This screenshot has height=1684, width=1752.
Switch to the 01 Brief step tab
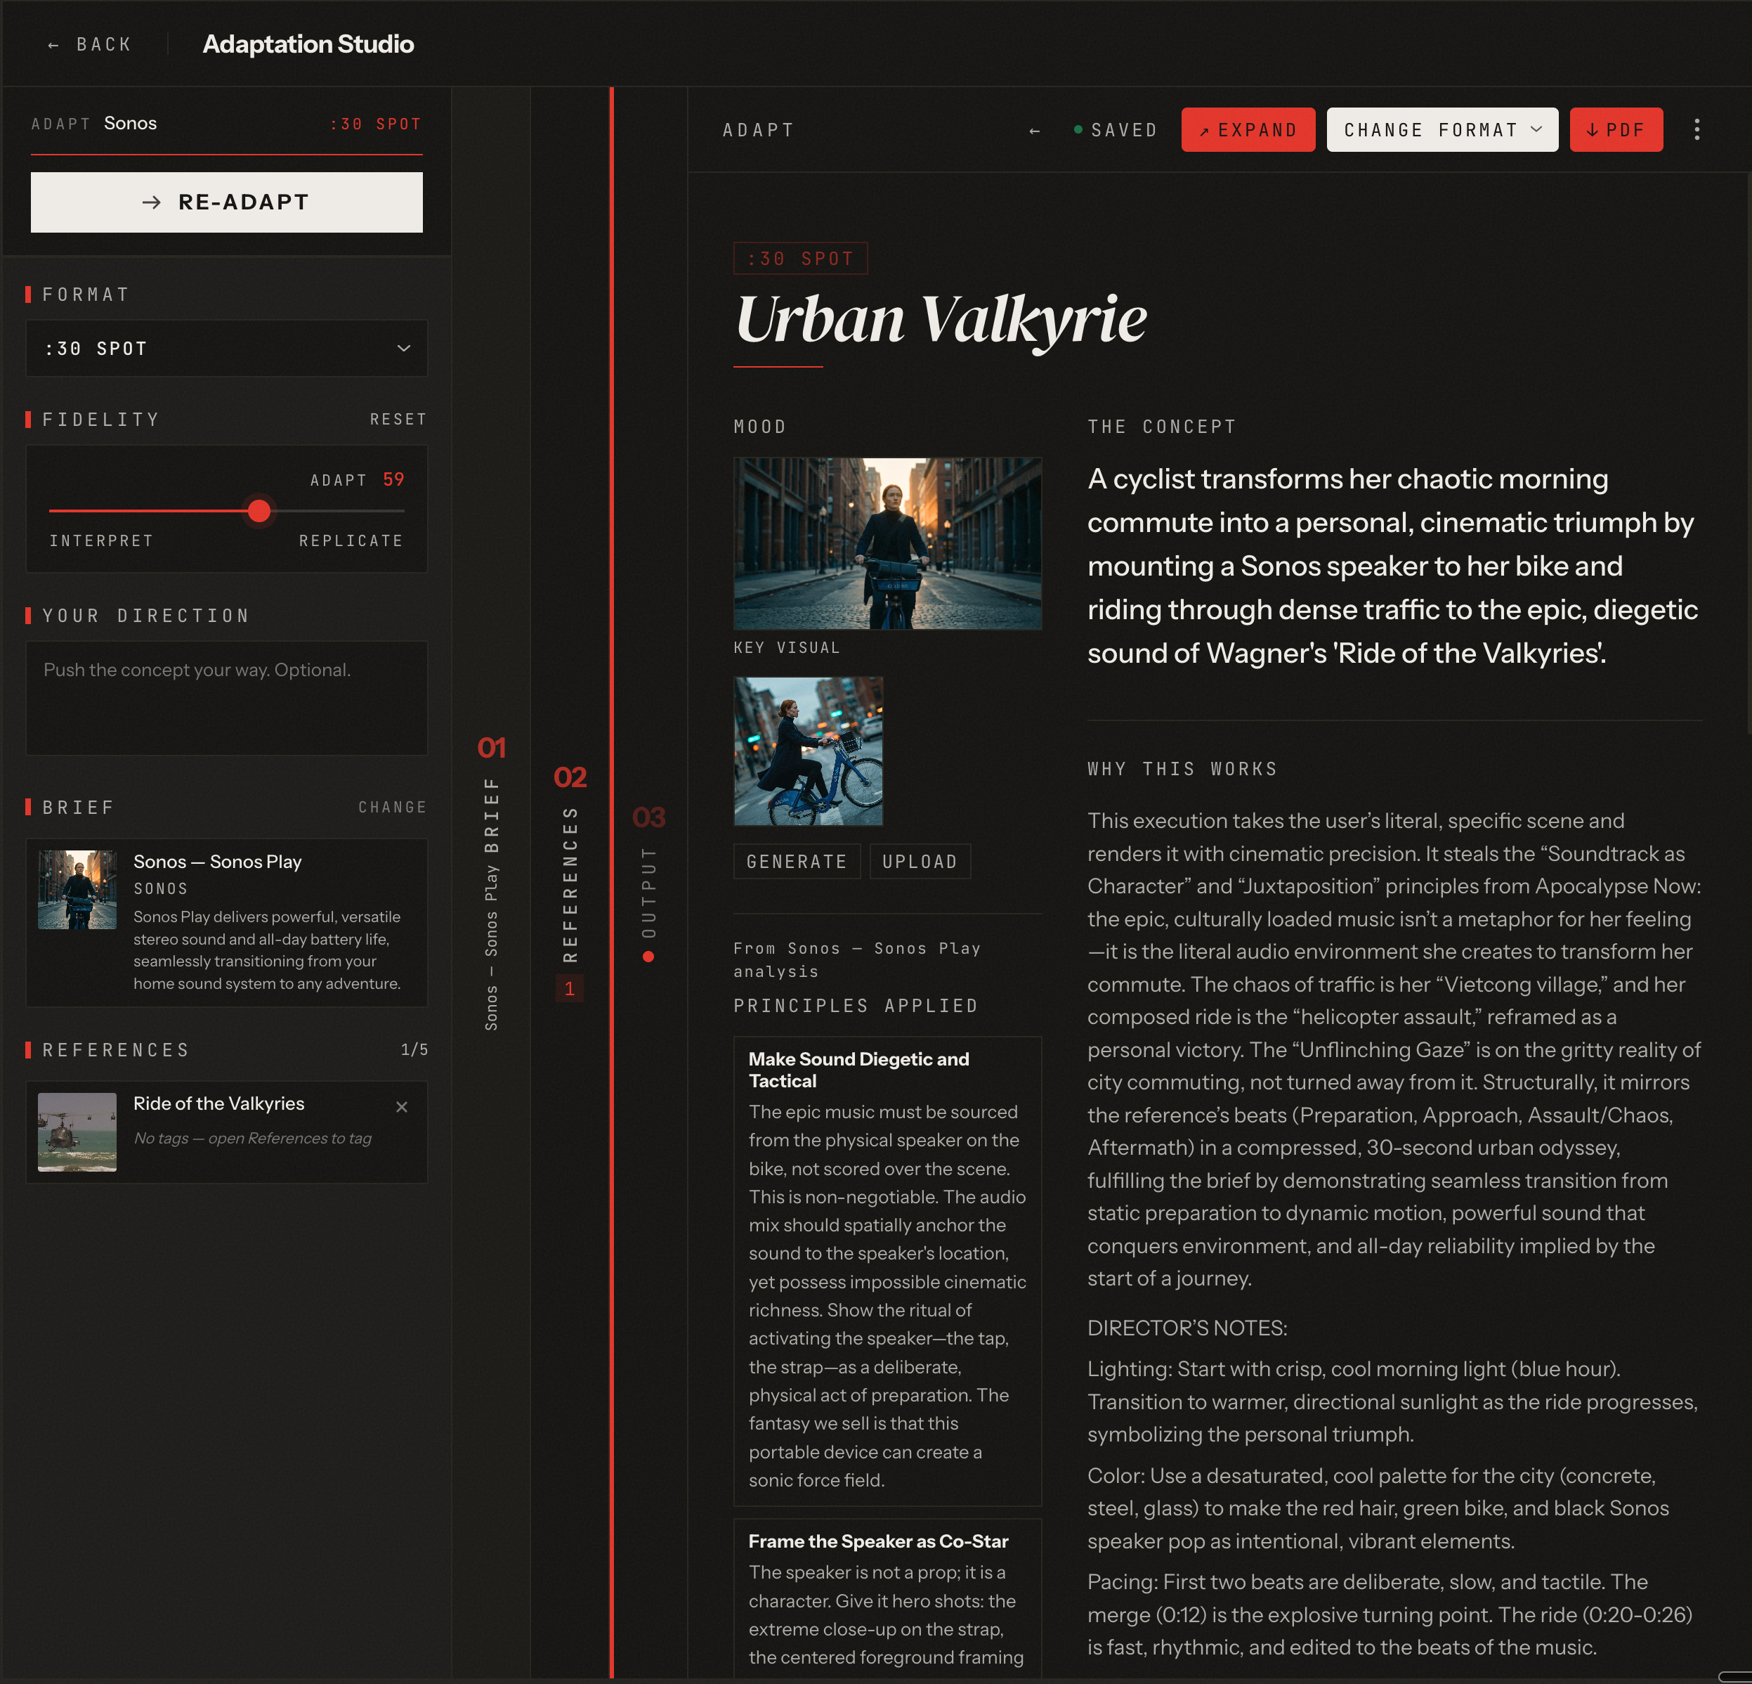coord(492,882)
